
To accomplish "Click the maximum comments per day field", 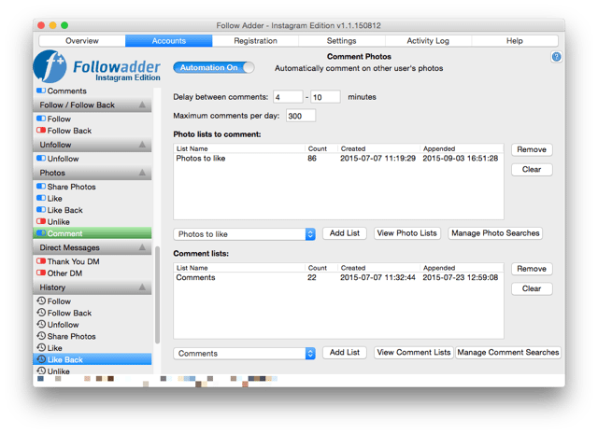I will coord(301,116).
